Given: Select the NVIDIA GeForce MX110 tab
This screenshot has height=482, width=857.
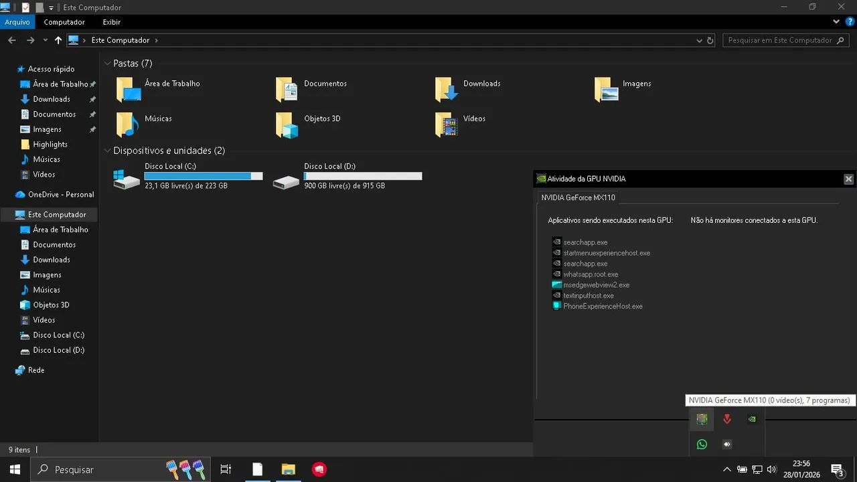Looking at the screenshot, I should (578, 197).
